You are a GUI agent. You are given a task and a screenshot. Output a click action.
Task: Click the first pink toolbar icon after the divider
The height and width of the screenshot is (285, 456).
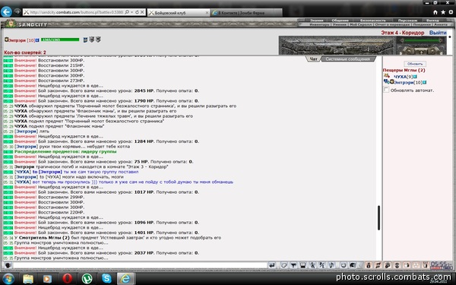click(369, 265)
